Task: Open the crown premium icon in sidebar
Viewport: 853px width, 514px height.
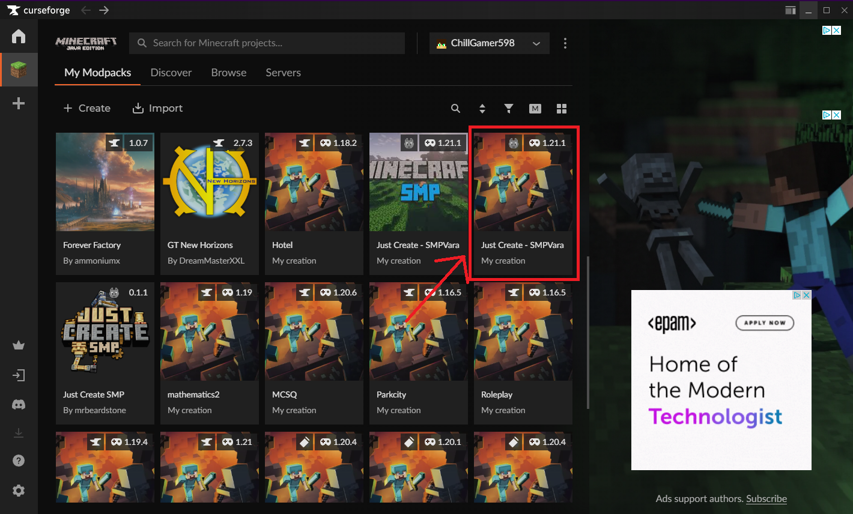Action: point(19,345)
